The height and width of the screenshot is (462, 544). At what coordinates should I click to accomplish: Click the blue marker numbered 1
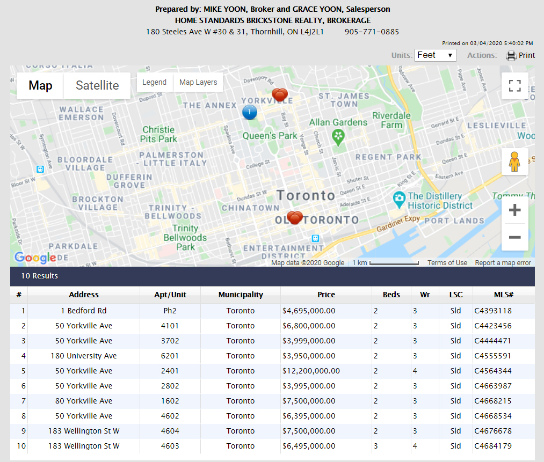tap(250, 112)
